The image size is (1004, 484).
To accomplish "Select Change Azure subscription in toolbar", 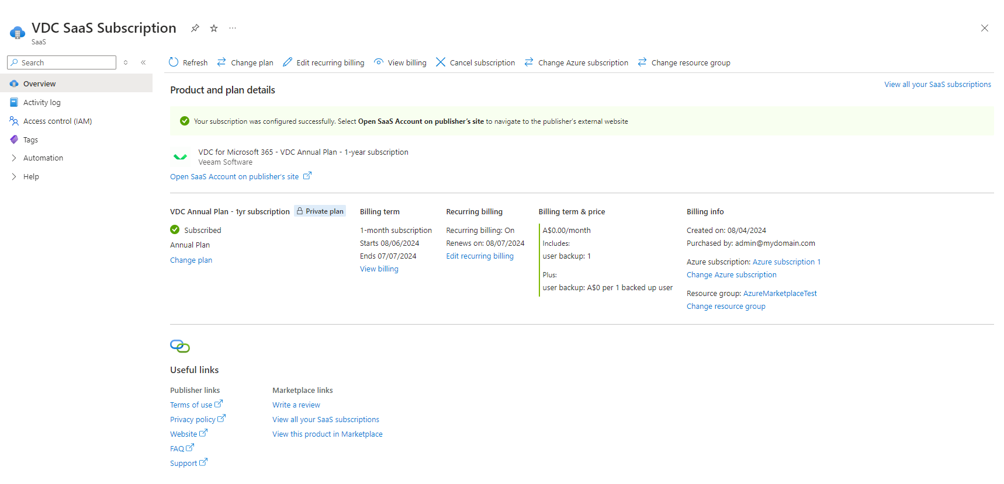I will 576,62.
